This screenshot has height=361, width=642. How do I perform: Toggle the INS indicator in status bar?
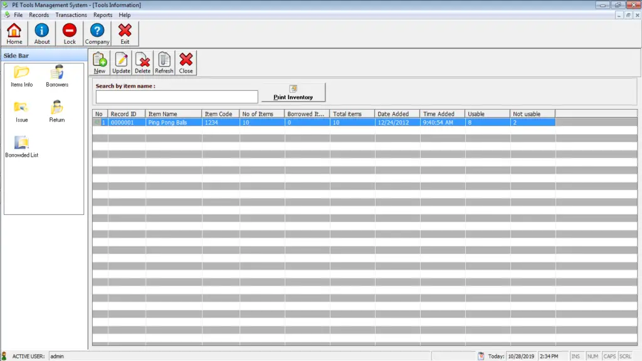pyautogui.click(x=576, y=356)
